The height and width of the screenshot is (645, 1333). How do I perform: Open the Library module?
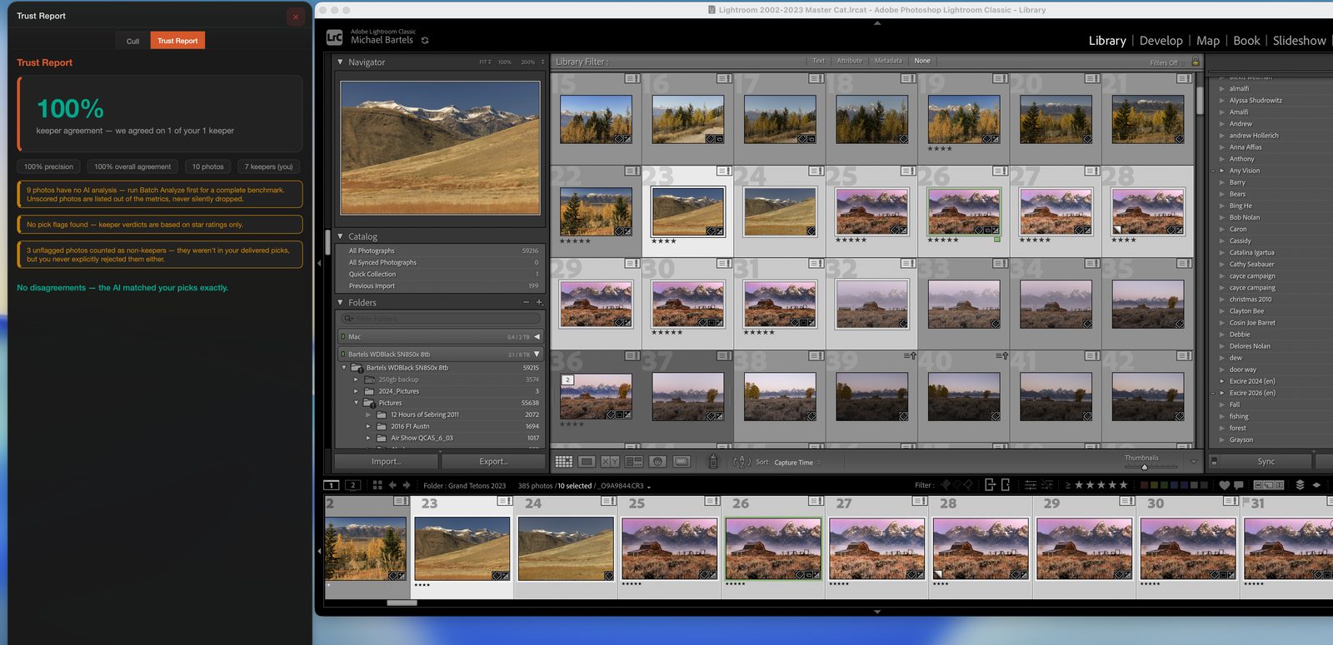(x=1107, y=41)
